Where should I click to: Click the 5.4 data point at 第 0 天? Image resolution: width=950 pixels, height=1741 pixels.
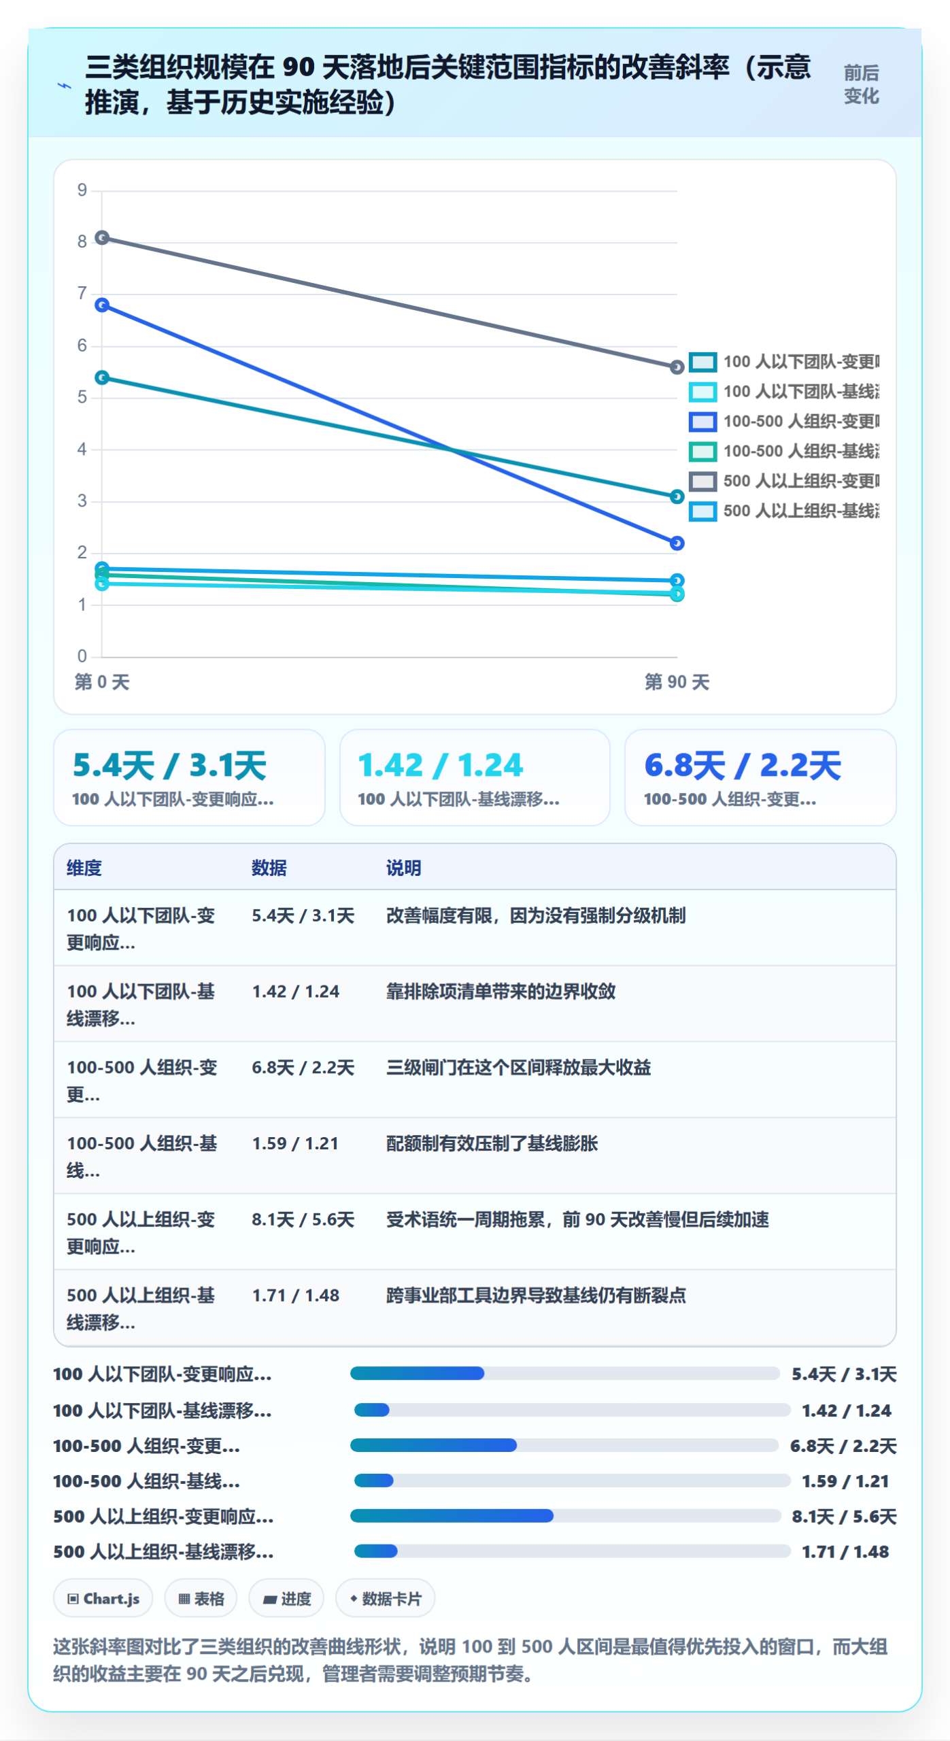click(102, 377)
